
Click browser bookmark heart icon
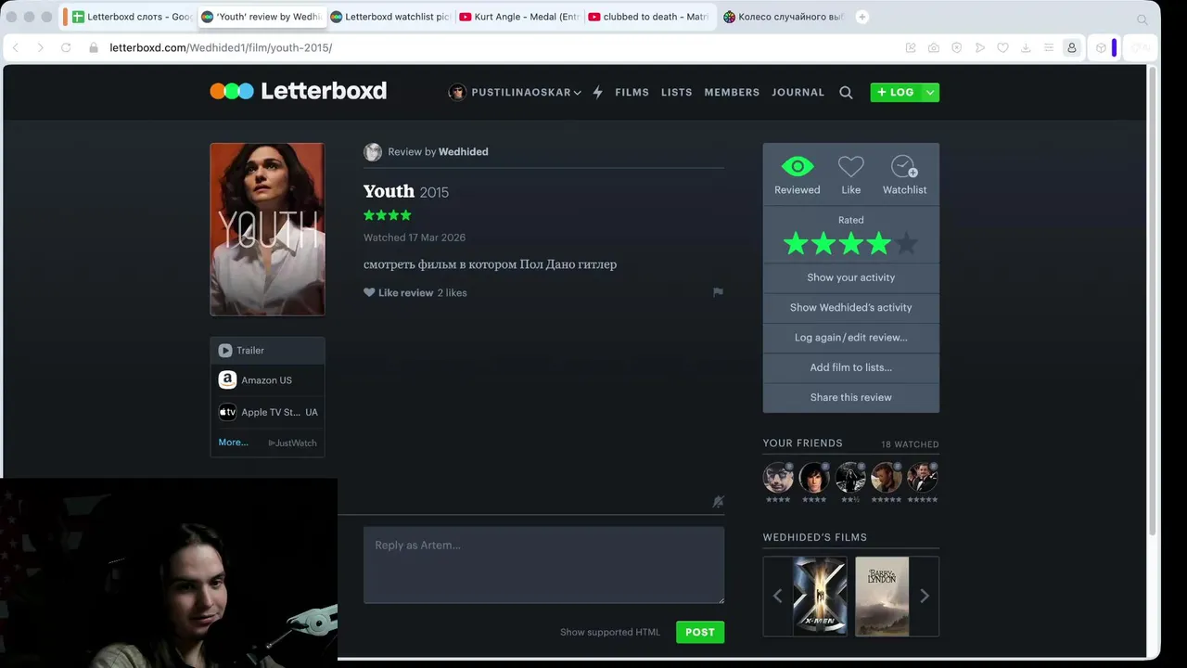[1002, 47]
